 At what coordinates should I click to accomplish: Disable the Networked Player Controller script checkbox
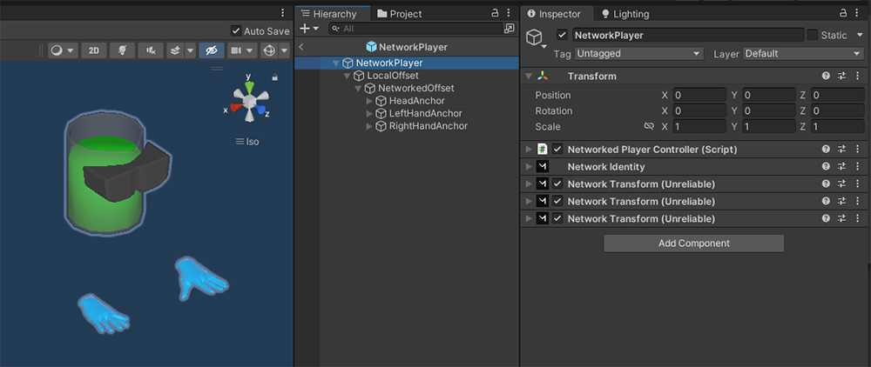pyautogui.click(x=557, y=149)
